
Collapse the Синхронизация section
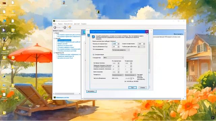pos(93,54)
